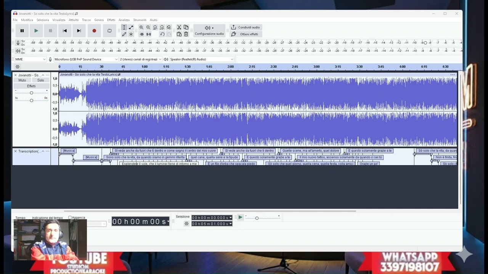Cut the selection with the scissors icon

[x=179, y=27]
